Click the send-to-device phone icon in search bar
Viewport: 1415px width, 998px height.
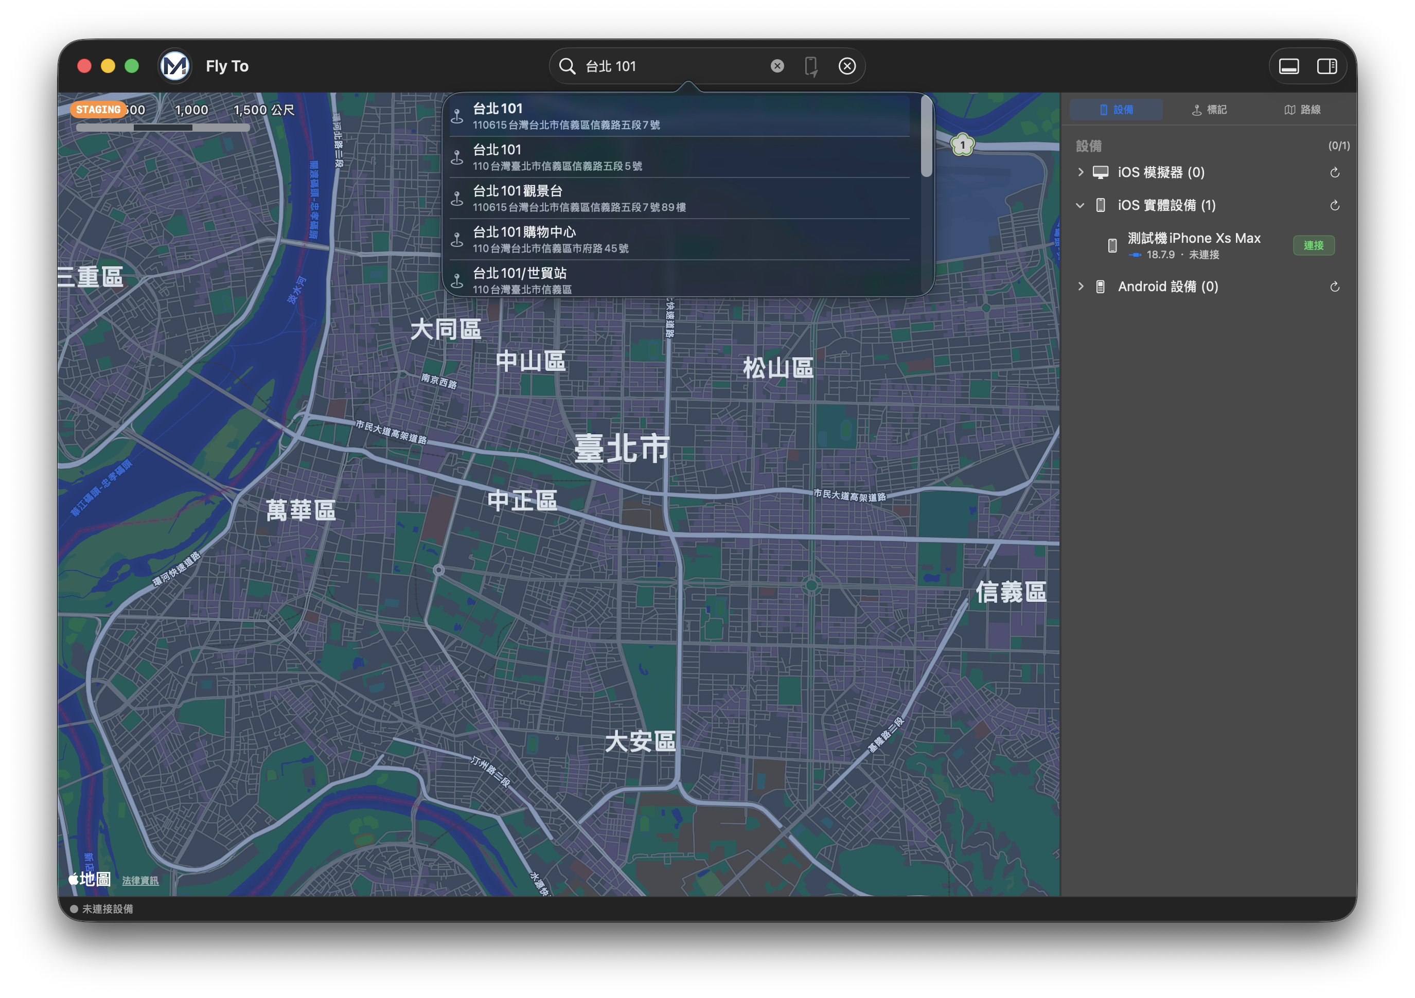(x=811, y=66)
